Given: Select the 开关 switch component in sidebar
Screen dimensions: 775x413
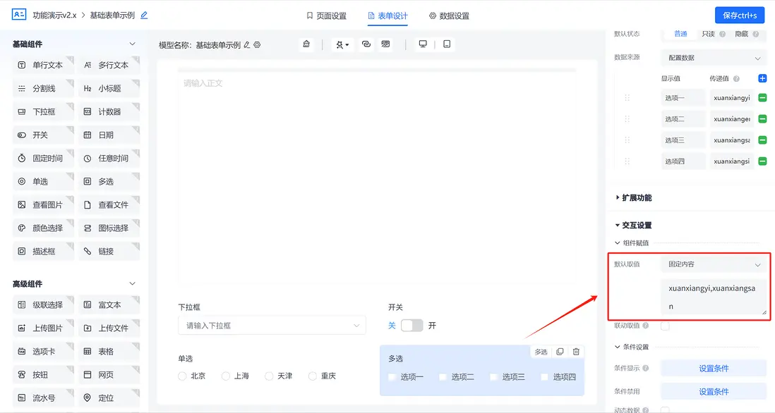Looking at the screenshot, I should [x=41, y=135].
